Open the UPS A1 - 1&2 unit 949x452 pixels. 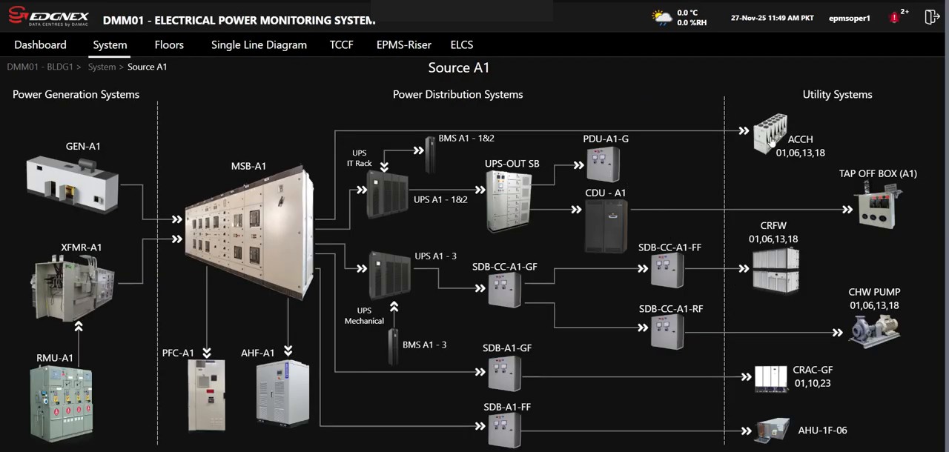pyautogui.click(x=388, y=195)
